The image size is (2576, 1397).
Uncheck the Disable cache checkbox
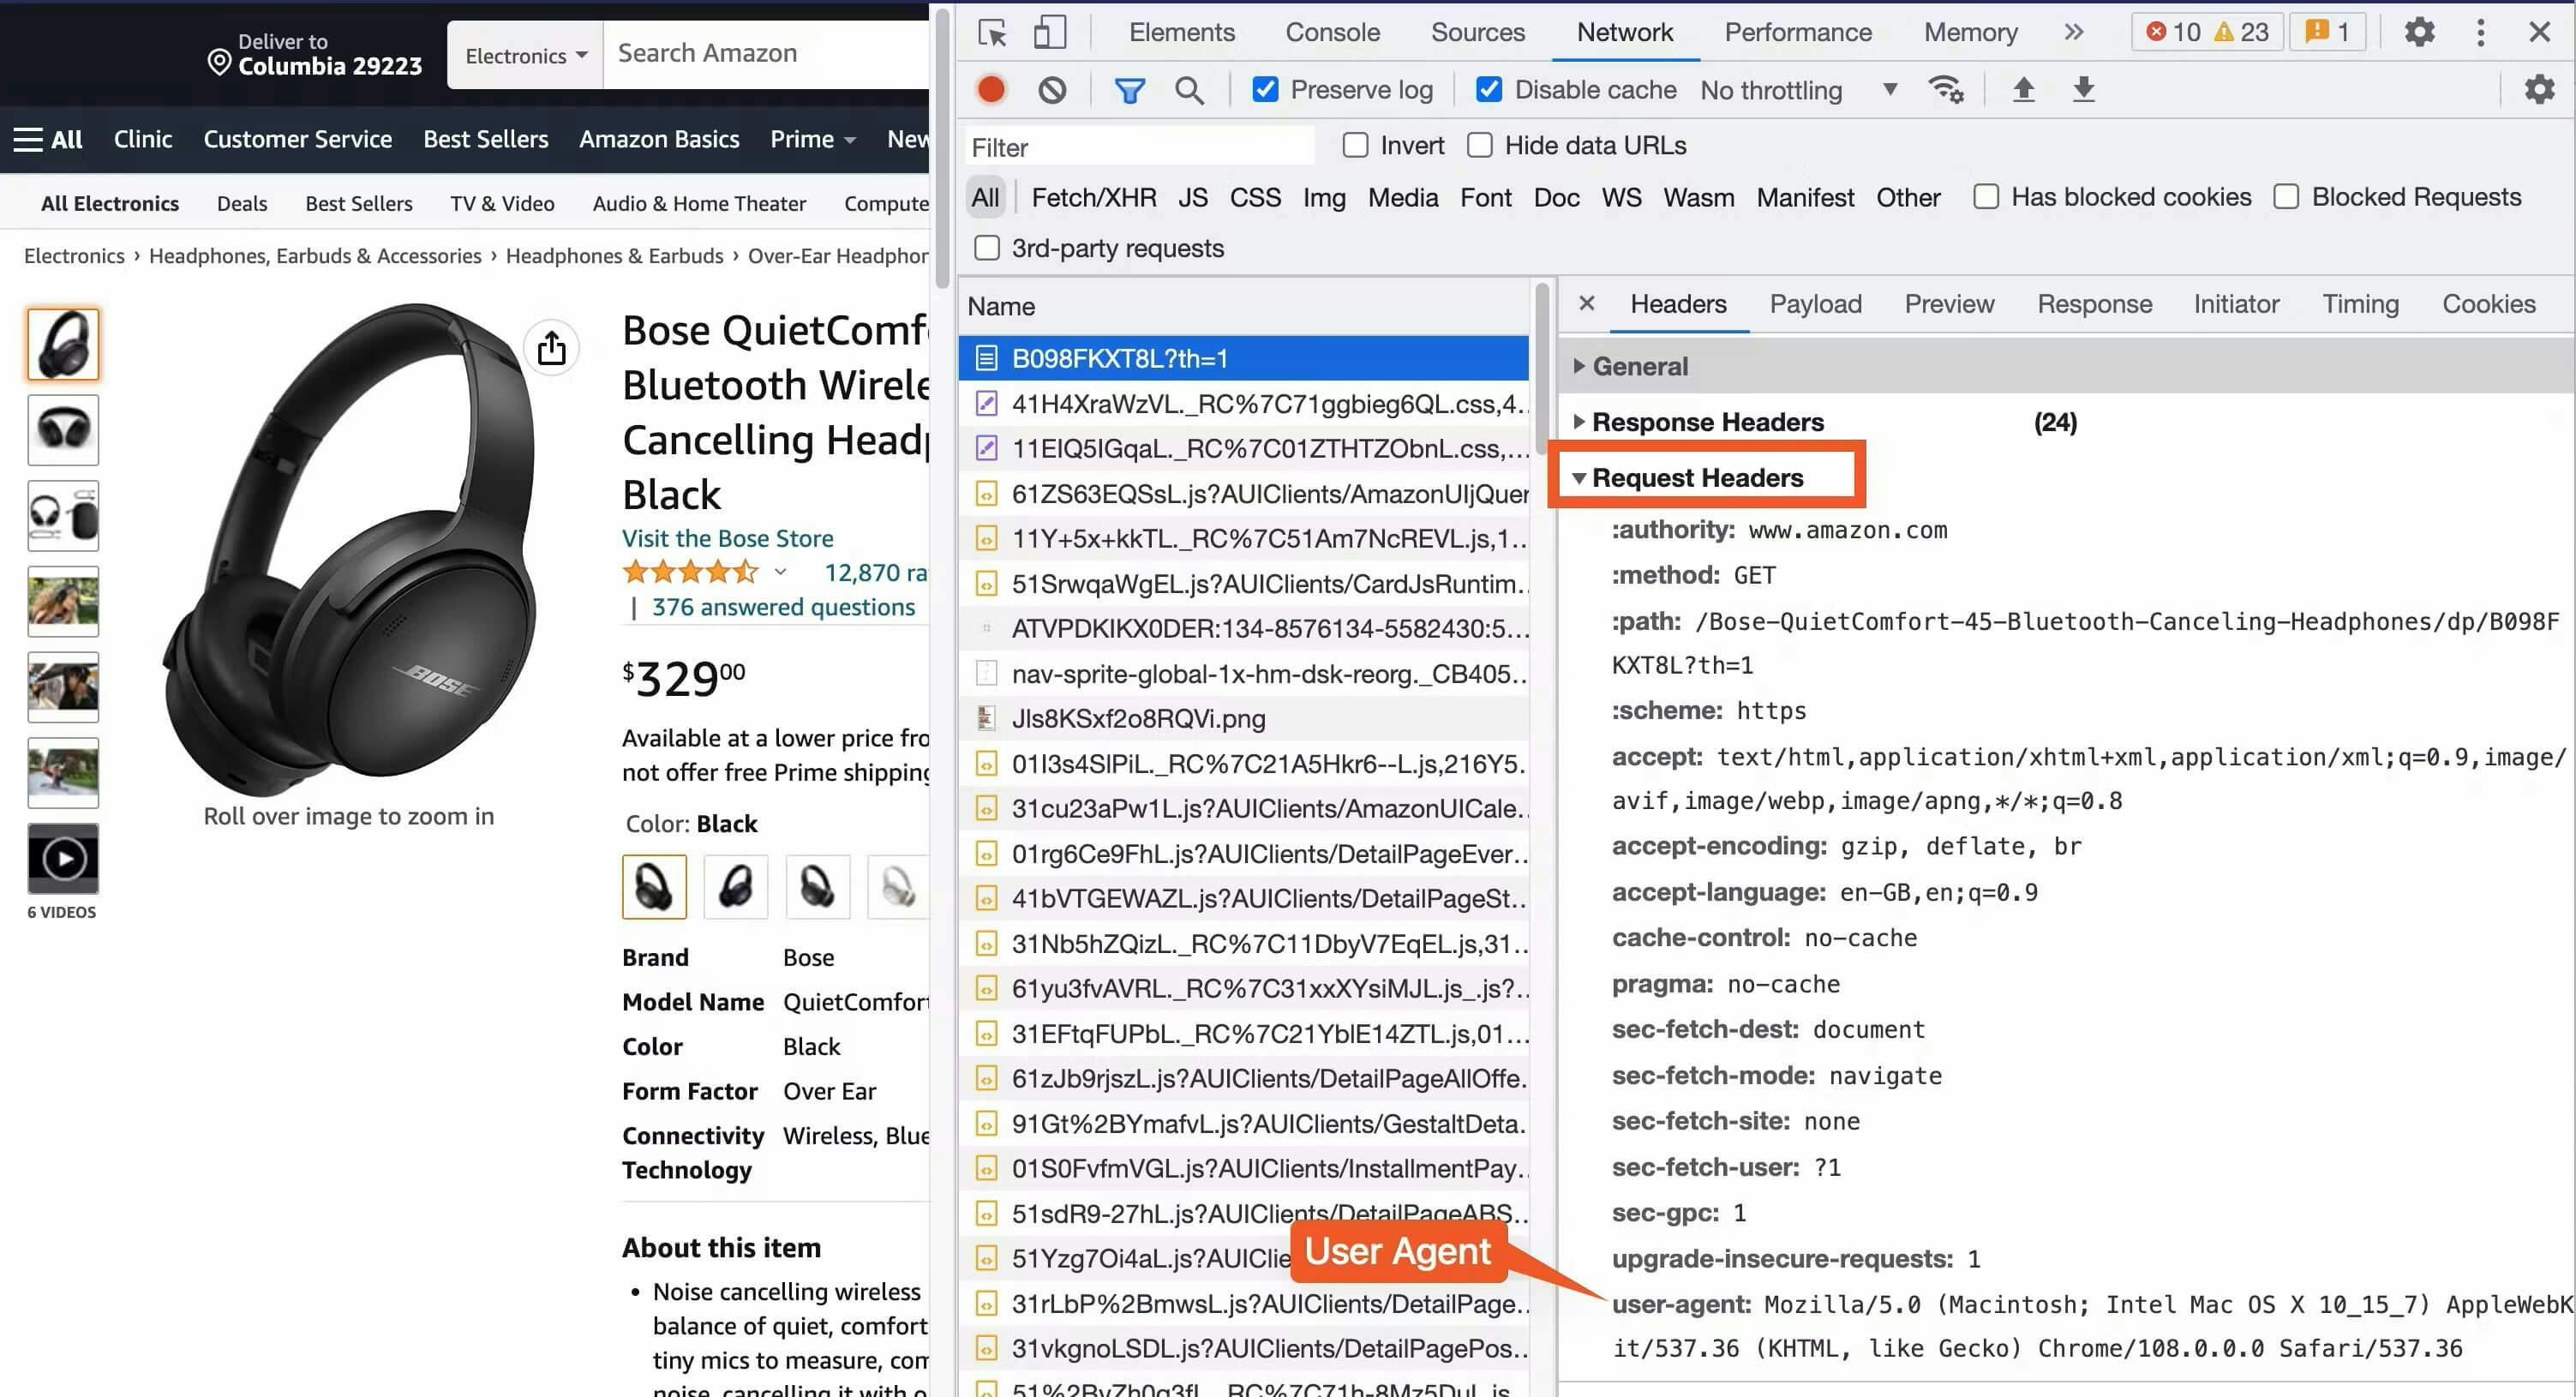[1488, 90]
